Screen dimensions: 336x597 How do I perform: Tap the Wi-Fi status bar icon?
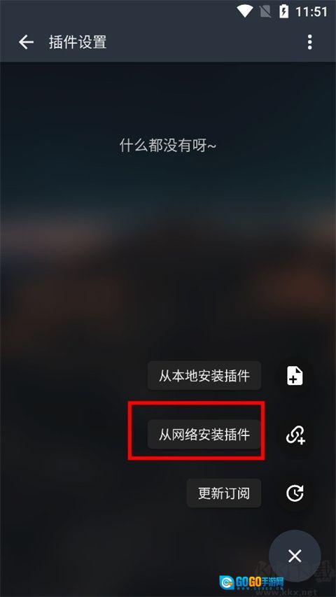coord(244,12)
